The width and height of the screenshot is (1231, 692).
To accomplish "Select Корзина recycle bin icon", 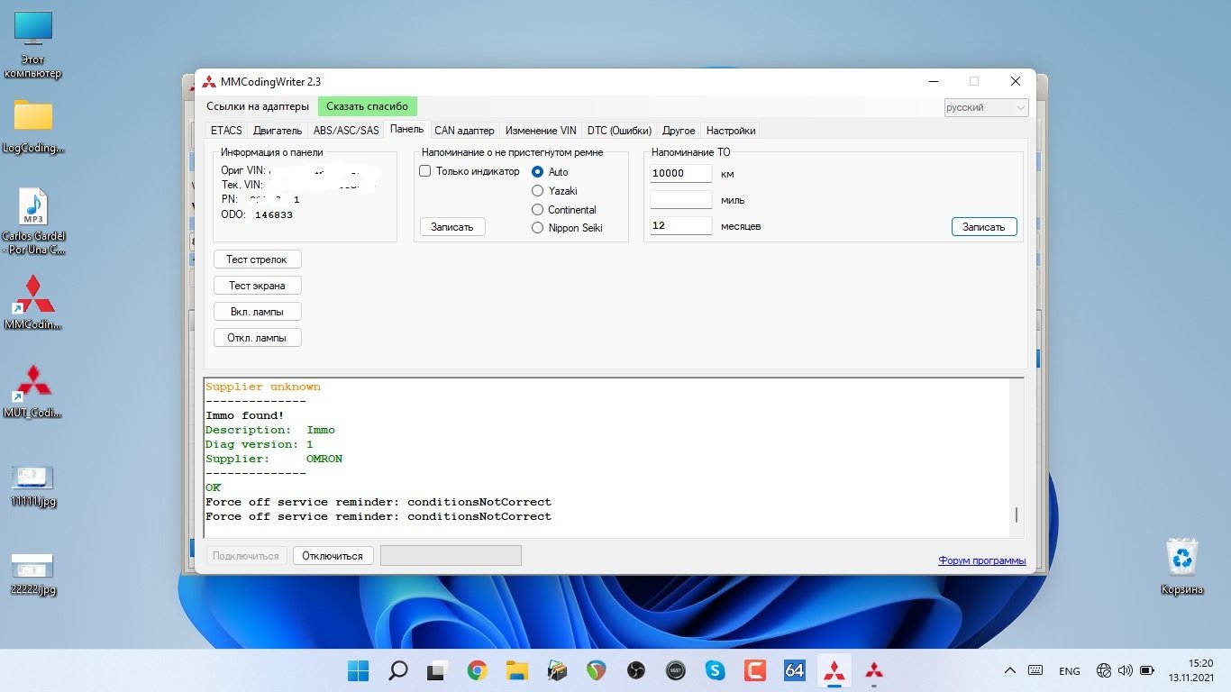I will point(1181,566).
